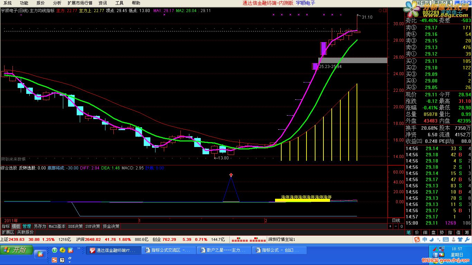Click the Windows 开始 start button
Screen dimensions: 472x265
[x=17, y=250]
